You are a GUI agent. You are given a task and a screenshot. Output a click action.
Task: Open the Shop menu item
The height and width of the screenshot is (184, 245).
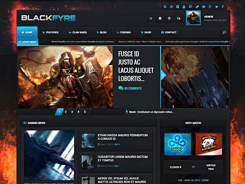click(146, 33)
